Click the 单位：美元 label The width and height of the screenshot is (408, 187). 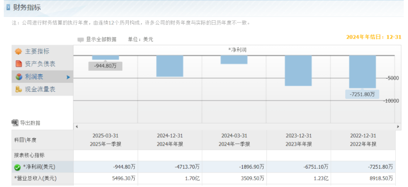(x=141, y=40)
